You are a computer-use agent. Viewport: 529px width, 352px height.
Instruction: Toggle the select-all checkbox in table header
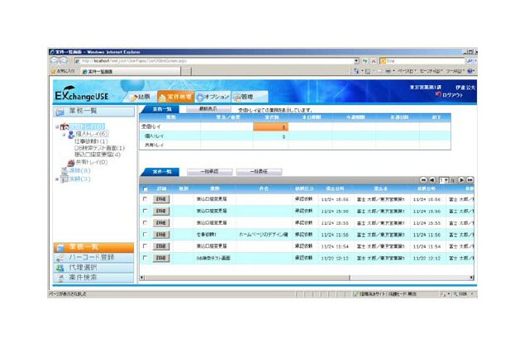(x=145, y=189)
